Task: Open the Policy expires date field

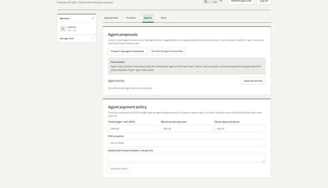Action: pos(187,143)
